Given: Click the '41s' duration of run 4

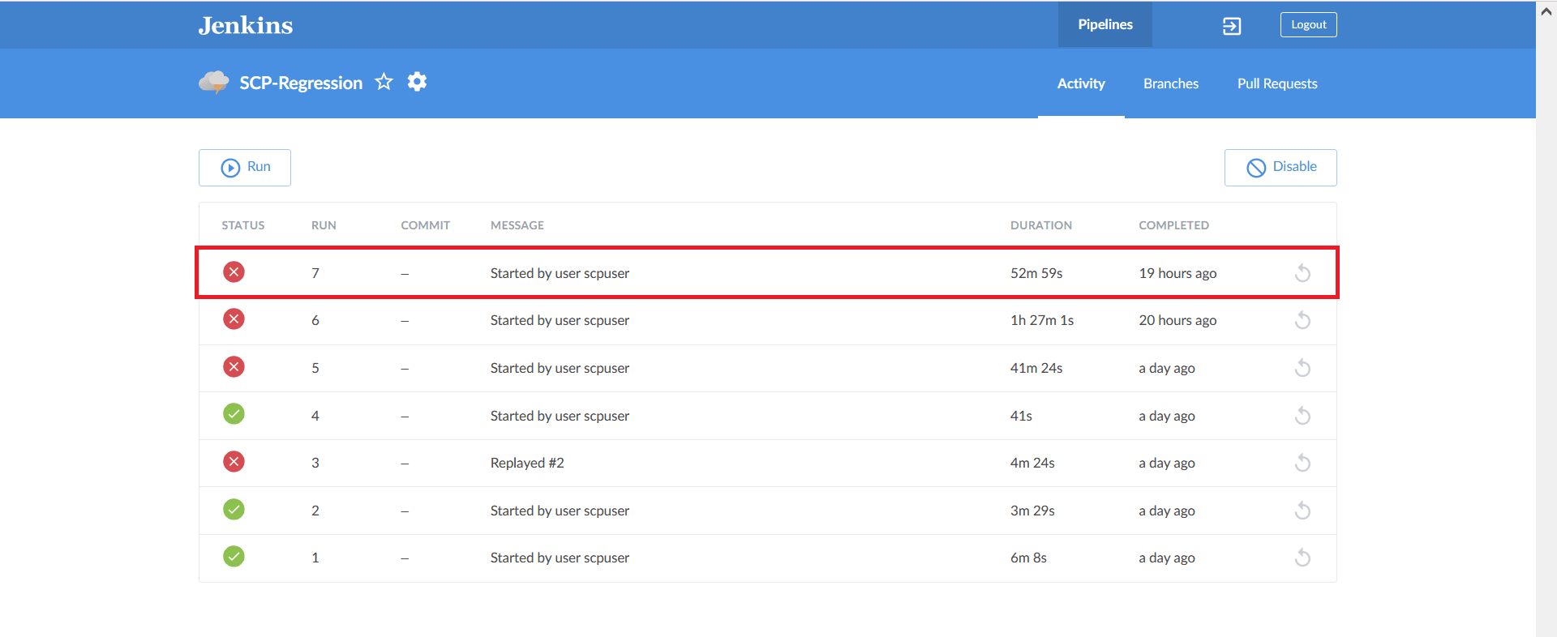Looking at the screenshot, I should click(1021, 416).
